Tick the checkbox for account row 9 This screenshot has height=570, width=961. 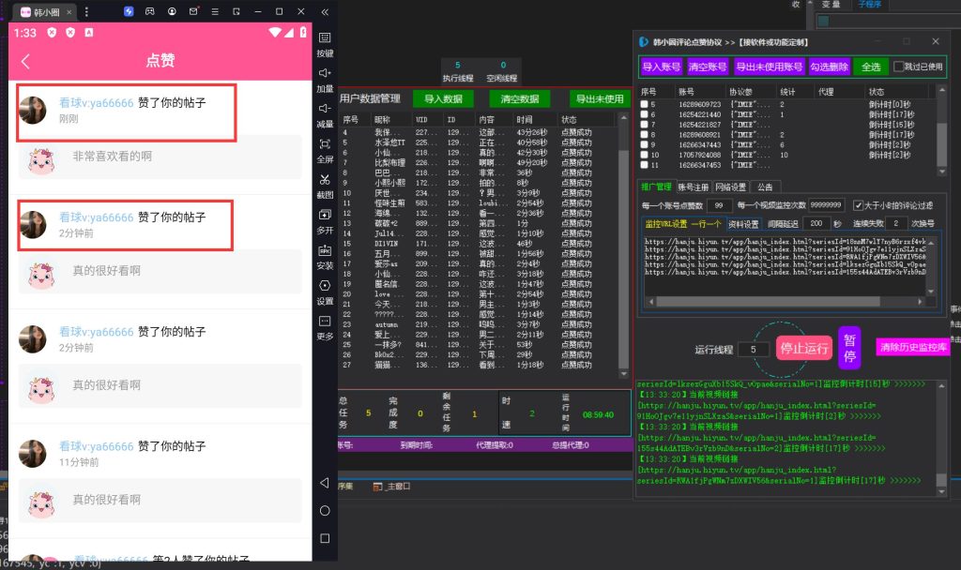[644, 144]
